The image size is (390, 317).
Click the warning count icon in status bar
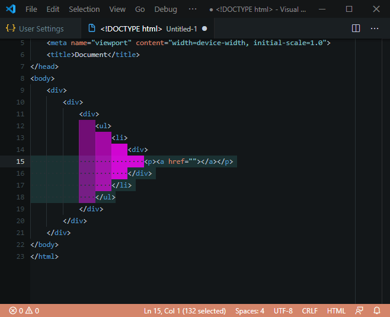29,310
